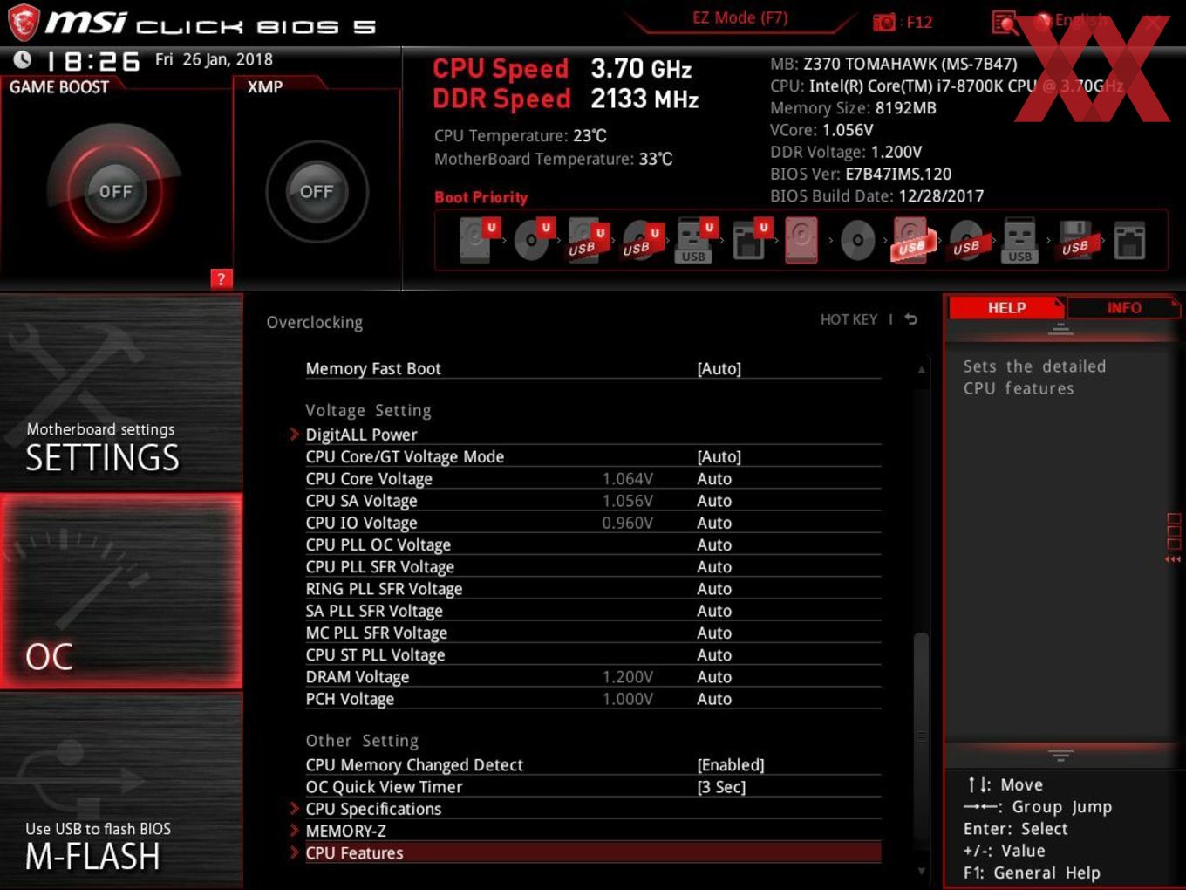1186x890 pixels.
Task: Click the 1.064V CPU Core Voltage reading
Action: pos(628,478)
